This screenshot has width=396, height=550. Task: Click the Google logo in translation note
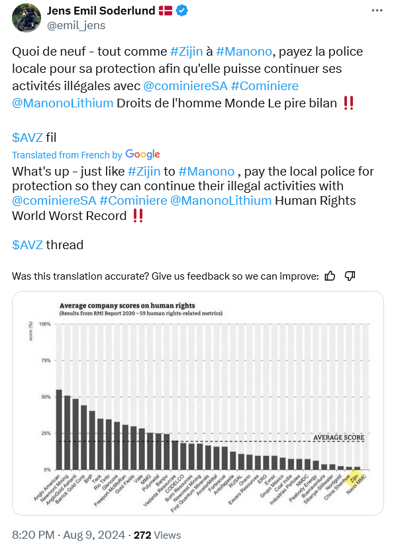142,154
